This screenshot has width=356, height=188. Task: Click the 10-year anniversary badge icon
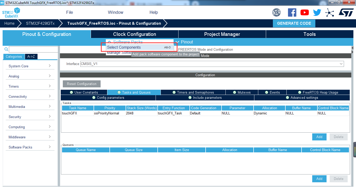pos(276,12)
